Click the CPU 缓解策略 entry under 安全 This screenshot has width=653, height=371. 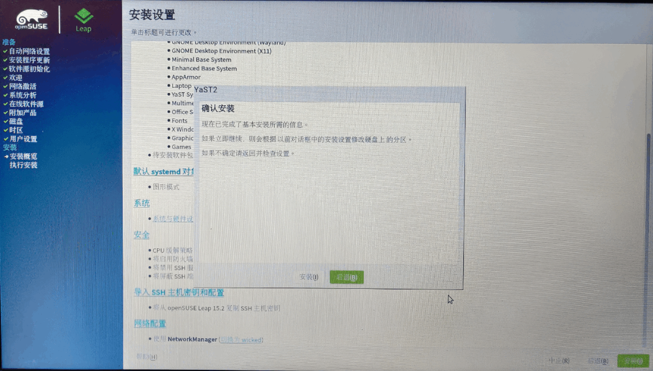(172, 251)
